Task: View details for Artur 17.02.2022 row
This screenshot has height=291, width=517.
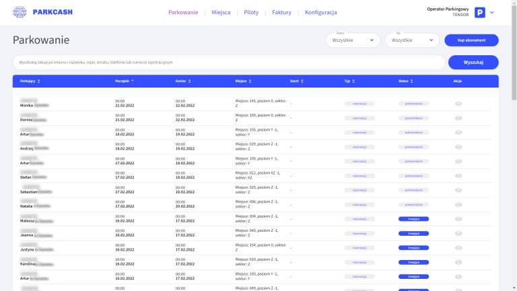Action: click(x=458, y=162)
